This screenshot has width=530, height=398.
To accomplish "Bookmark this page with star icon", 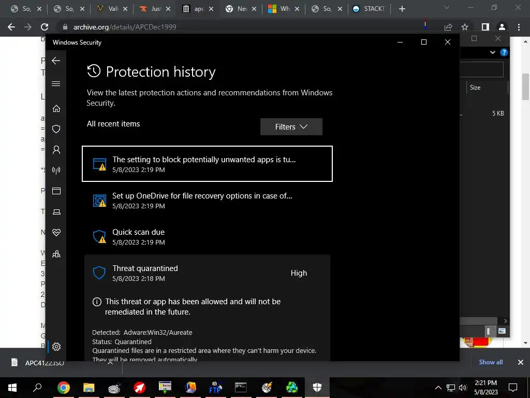I will (465, 27).
